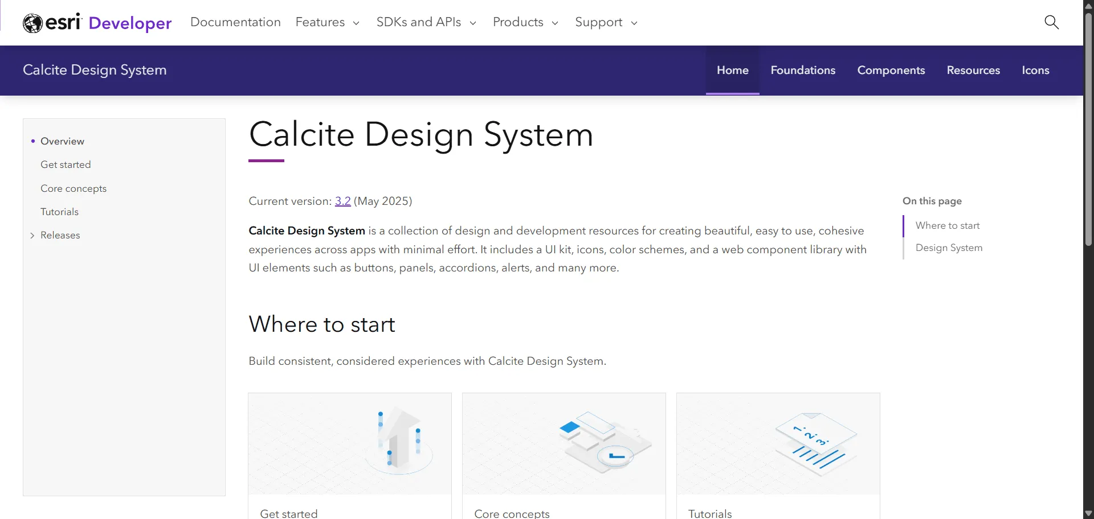Open the Releases sidebar entry
The height and width of the screenshot is (519, 1094).
click(x=60, y=235)
